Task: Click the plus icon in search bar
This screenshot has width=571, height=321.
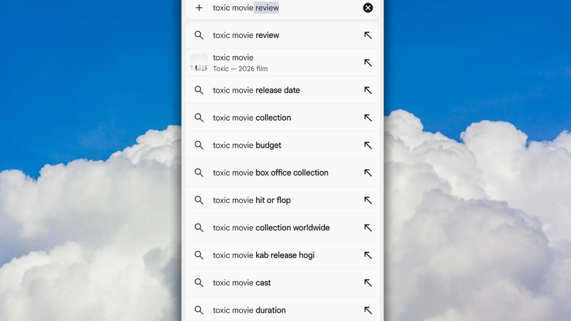Action: (x=199, y=8)
